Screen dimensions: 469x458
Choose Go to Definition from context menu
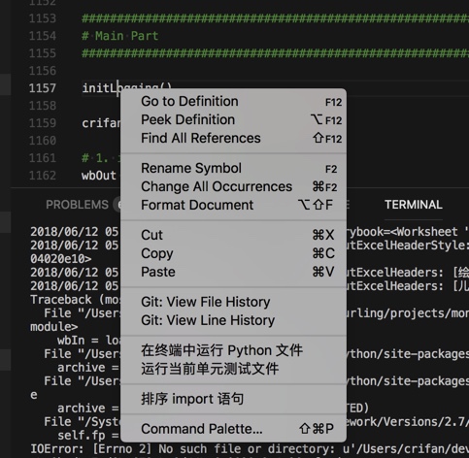tap(233, 102)
